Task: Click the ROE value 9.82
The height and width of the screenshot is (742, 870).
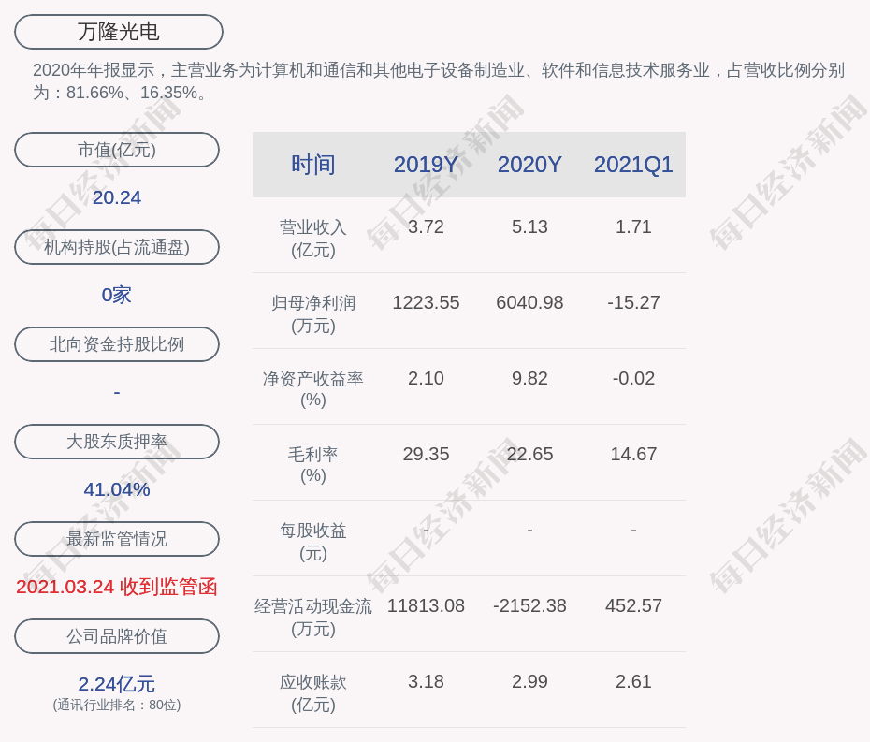Action: click(x=529, y=379)
